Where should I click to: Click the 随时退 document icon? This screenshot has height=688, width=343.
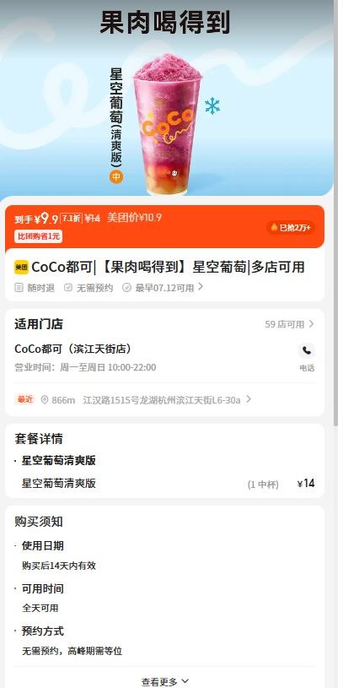click(19, 288)
